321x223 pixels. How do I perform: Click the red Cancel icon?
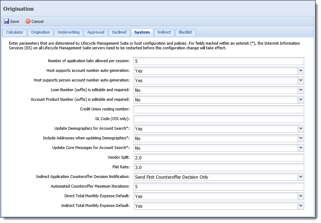[x=28, y=21]
